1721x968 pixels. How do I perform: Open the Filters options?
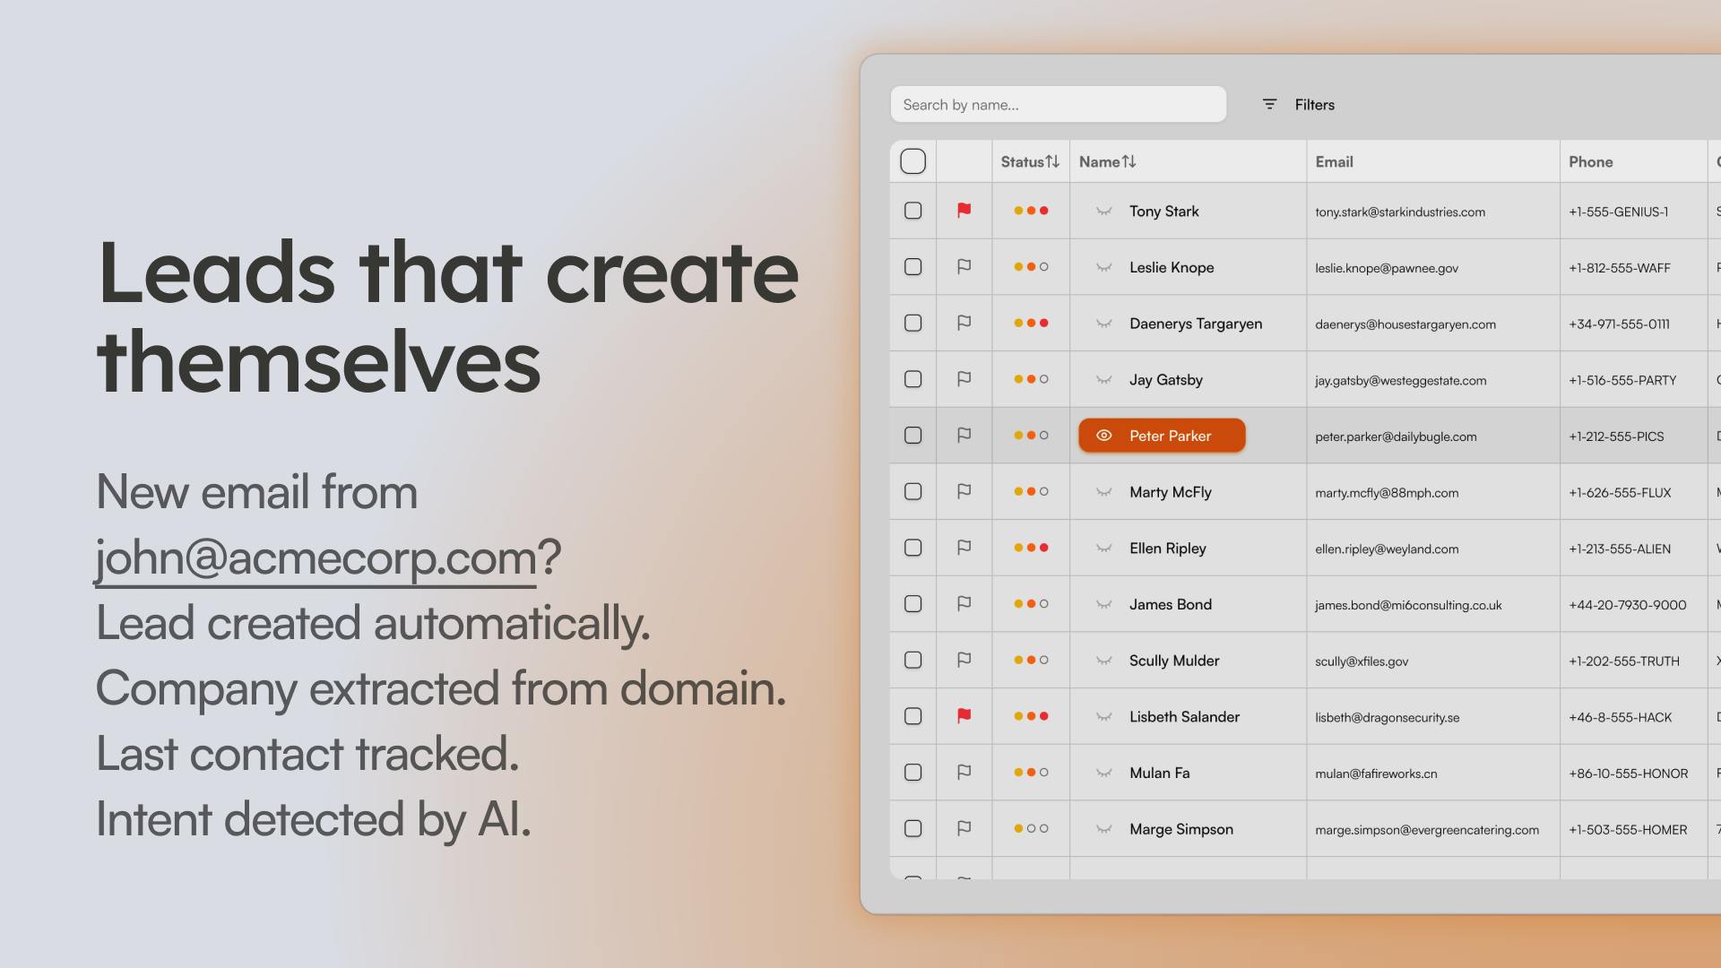pos(1298,105)
